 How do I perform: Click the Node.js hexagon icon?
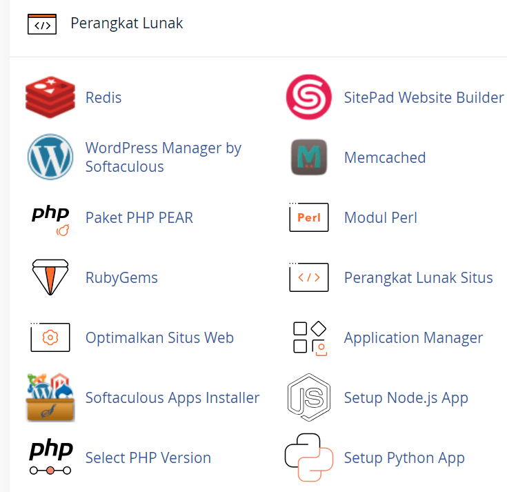click(309, 397)
